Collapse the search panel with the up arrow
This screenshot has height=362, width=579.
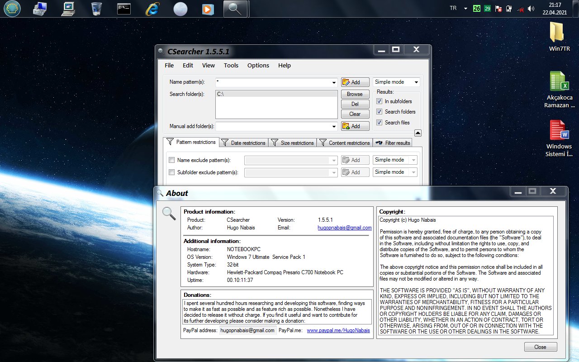[x=418, y=133]
